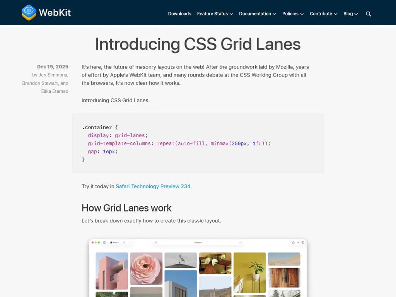Open tab overview in the Safari screenshot
This screenshot has width=396, height=297.
(x=302, y=242)
